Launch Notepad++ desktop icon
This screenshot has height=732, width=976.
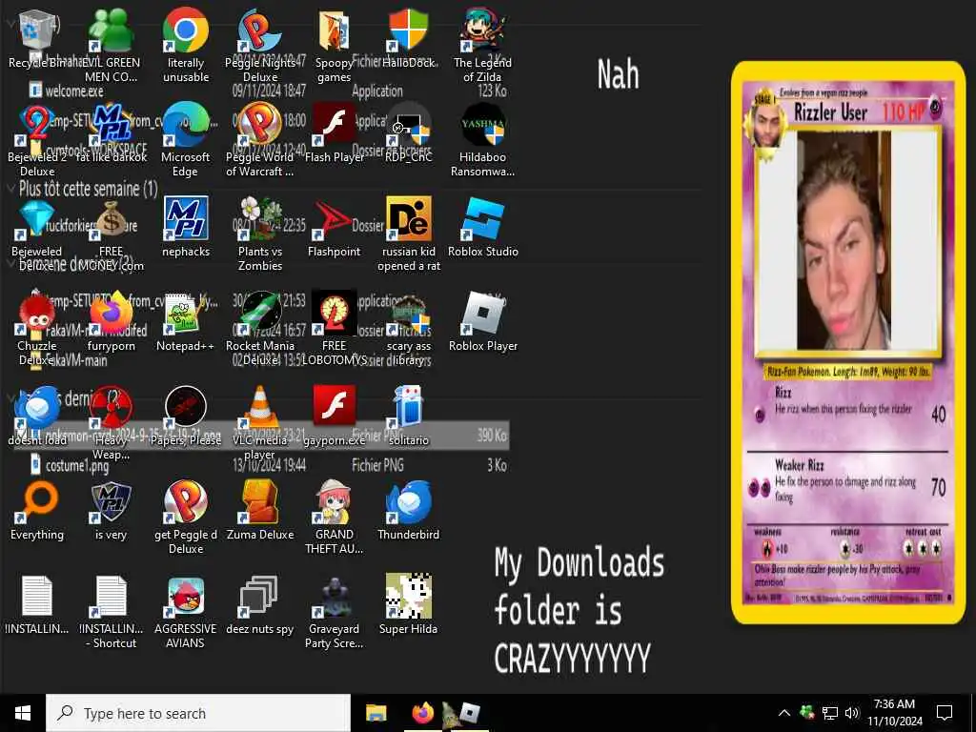pyautogui.click(x=186, y=315)
